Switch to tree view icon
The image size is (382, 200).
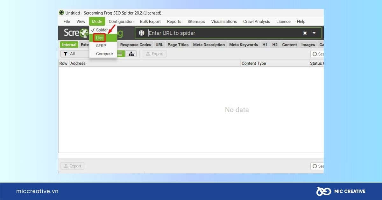(131, 54)
